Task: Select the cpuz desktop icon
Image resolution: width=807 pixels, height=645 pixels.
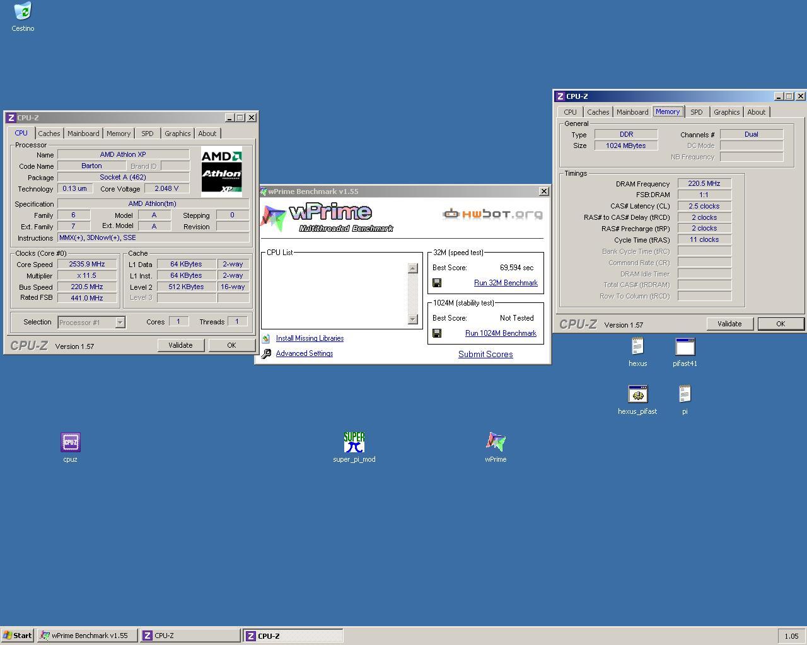Action: tap(70, 442)
